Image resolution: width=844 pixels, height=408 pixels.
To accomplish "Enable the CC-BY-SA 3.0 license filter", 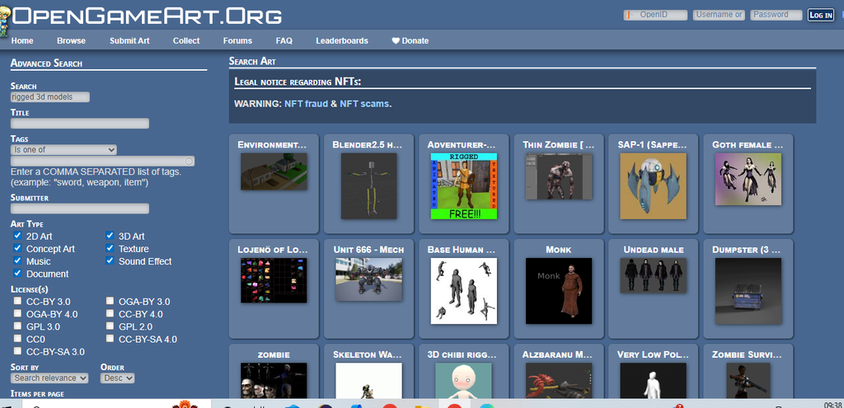I will (x=17, y=351).
